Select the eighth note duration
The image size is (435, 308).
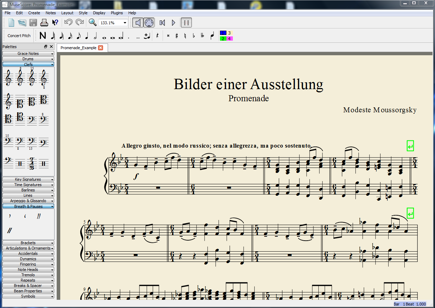click(x=78, y=36)
